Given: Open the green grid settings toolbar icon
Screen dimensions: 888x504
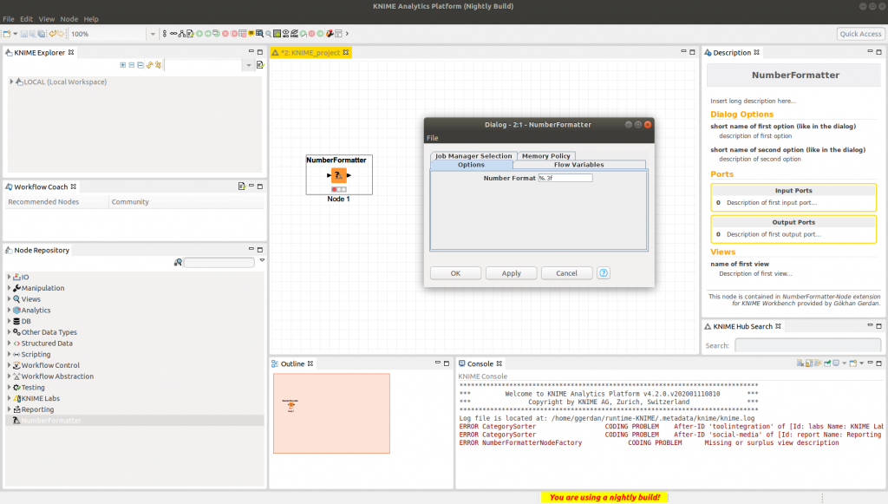Looking at the screenshot, I should pos(277,34).
